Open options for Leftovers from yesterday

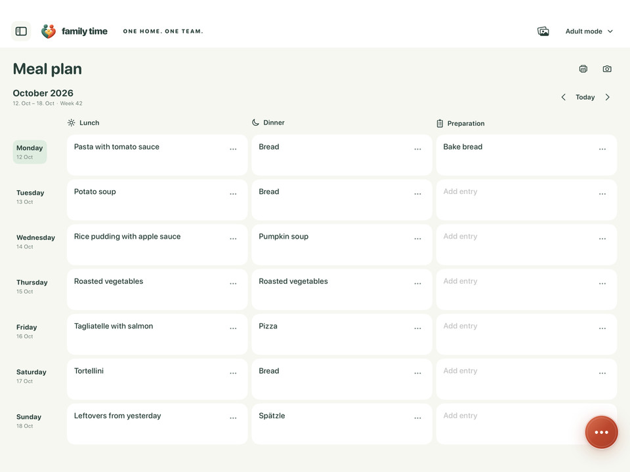pos(233,418)
